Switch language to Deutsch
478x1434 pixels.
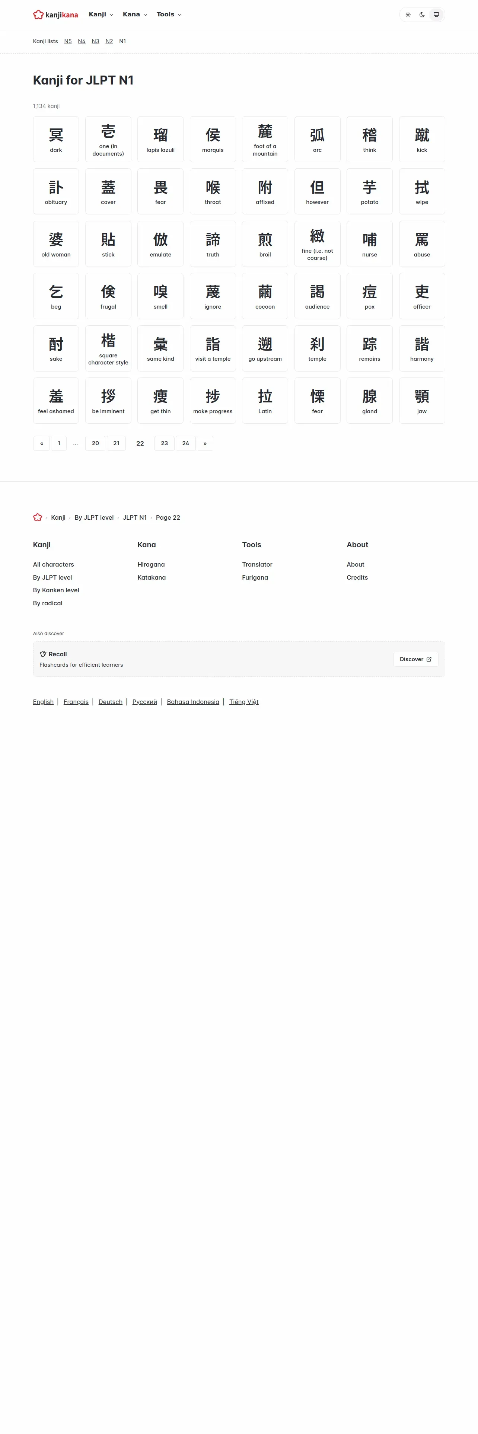pos(111,702)
